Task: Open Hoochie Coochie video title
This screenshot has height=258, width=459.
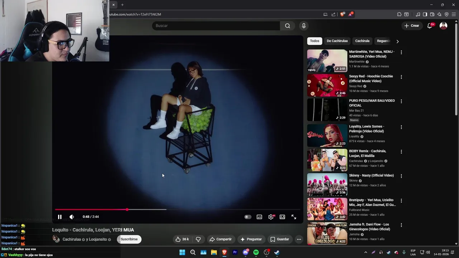Action: [x=371, y=78]
